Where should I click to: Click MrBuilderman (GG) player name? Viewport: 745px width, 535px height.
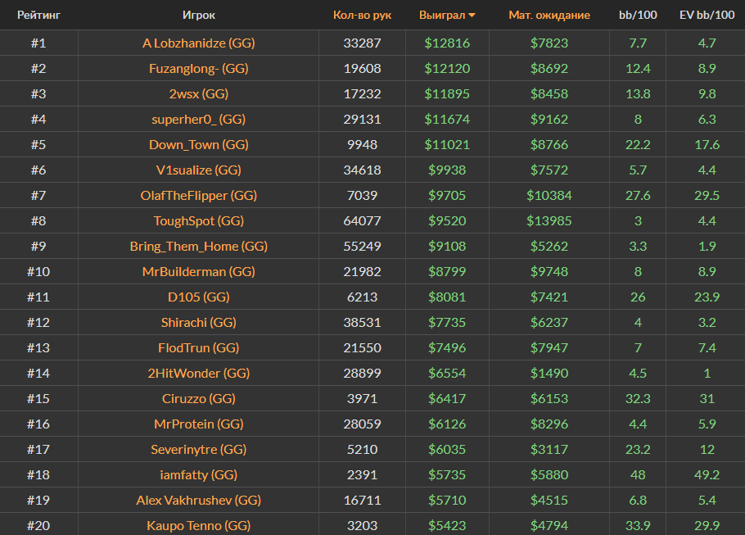[x=199, y=271]
